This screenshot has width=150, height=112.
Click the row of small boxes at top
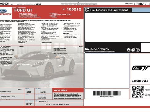79,3
